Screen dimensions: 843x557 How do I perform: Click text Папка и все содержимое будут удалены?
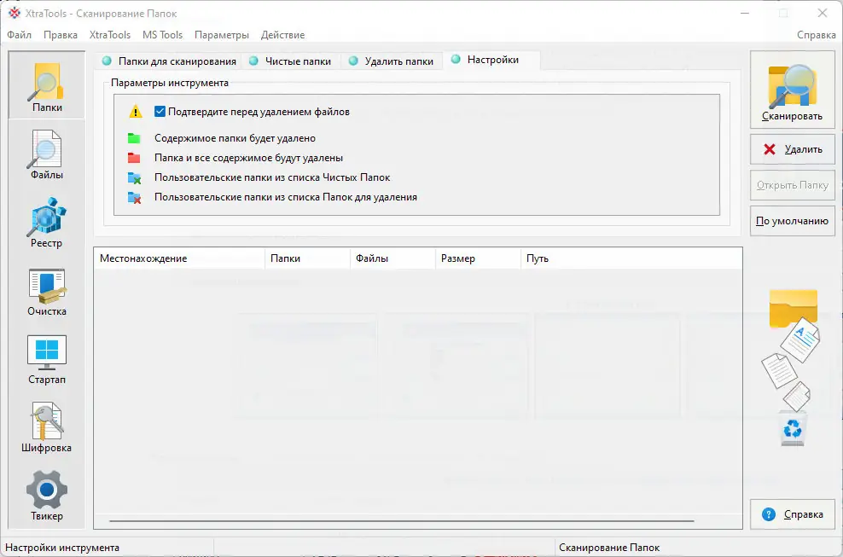tap(249, 158)
